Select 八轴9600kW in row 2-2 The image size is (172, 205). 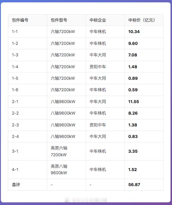click(x=63, y=113)
